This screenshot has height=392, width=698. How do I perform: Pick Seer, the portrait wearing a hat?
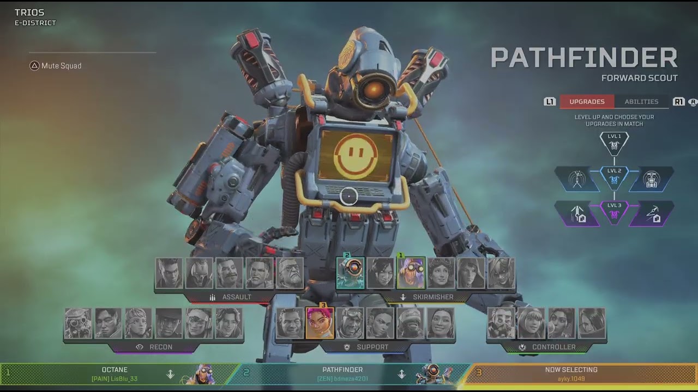(x=169, y=323)
